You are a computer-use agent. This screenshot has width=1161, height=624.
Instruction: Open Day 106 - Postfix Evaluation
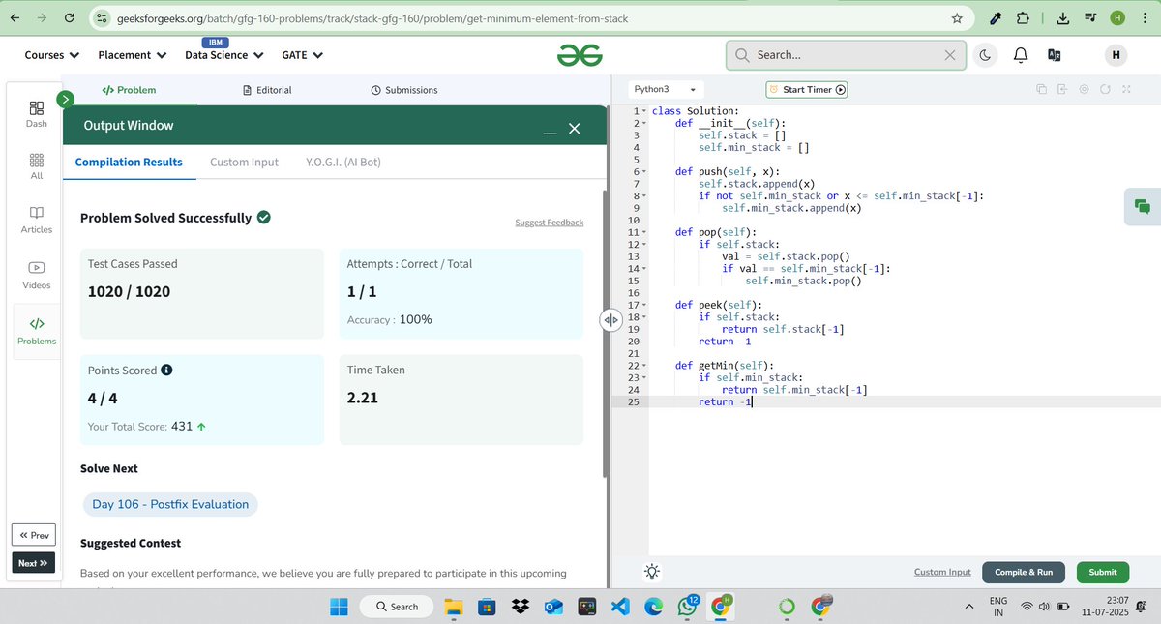pyautogui.click(x=170, y=504)
